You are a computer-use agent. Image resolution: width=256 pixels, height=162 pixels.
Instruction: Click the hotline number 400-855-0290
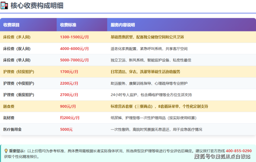239,151
